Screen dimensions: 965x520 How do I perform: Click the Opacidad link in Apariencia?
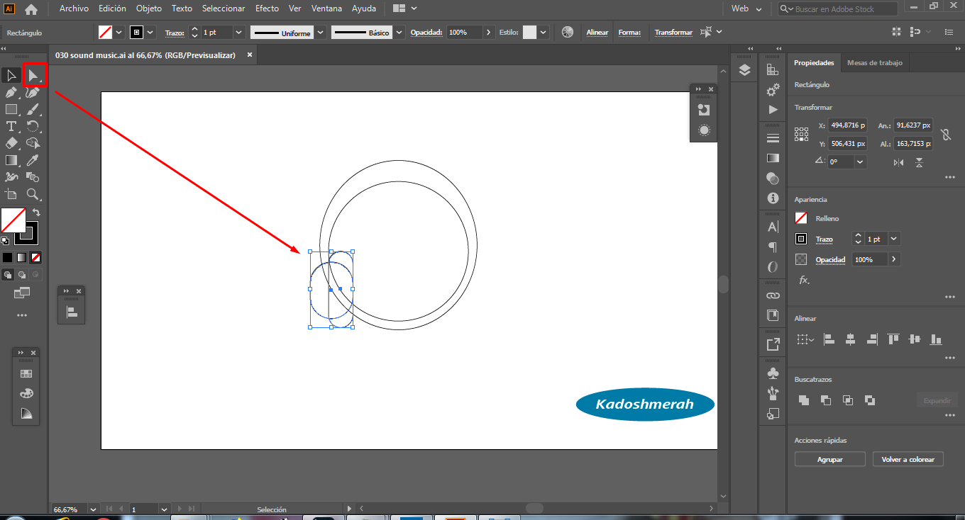point(830,259)
